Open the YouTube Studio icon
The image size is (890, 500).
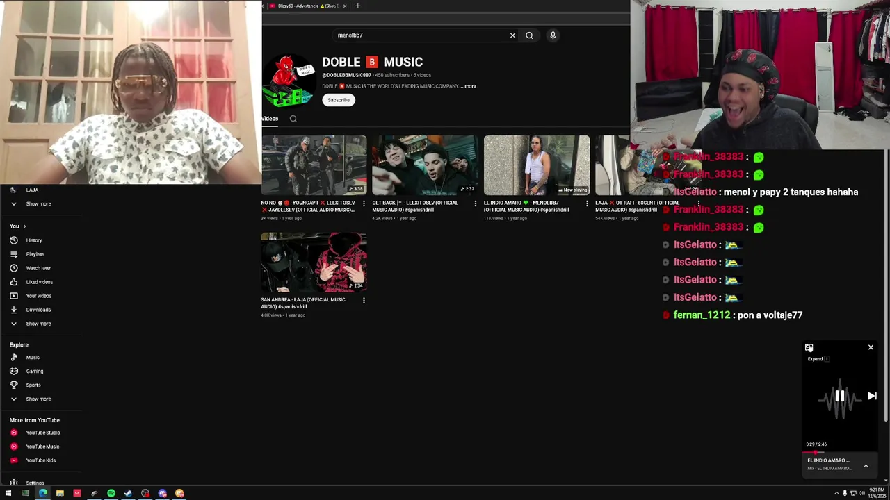pyautogui.click(x=13, y=433)
